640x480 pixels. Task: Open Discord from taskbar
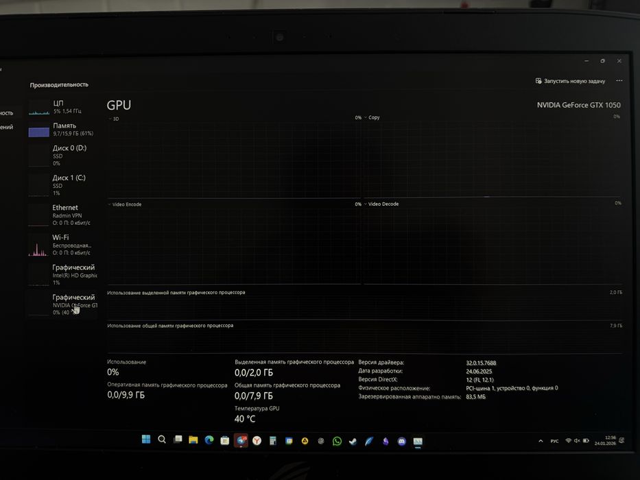click(402, 441)
